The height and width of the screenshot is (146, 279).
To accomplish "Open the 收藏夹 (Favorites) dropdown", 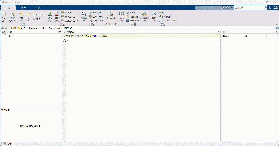I will coord(84,21).
